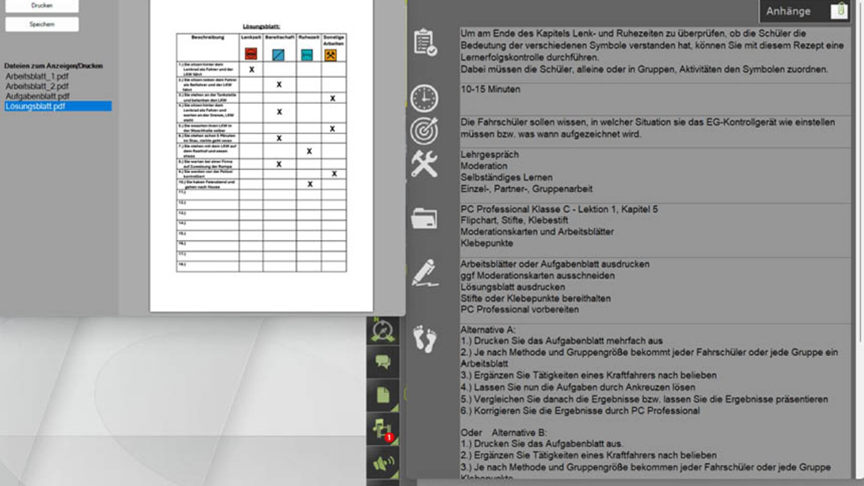Click the clock duration icon
Viewport: 864px width, 486px height.
[x=424, y=98]
